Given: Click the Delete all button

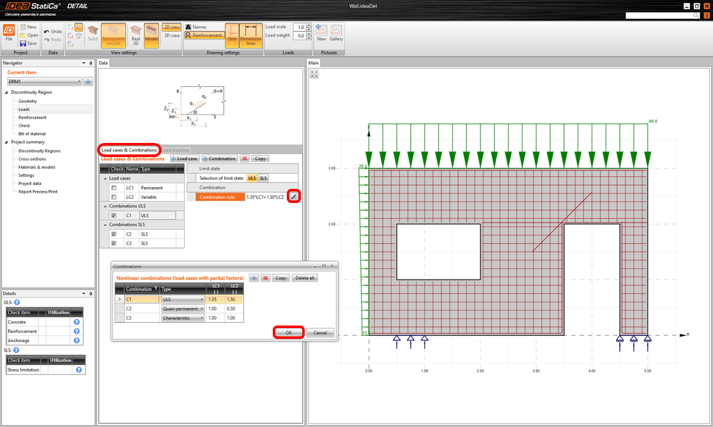Looking at the screenshot, I should click(305, 278).
